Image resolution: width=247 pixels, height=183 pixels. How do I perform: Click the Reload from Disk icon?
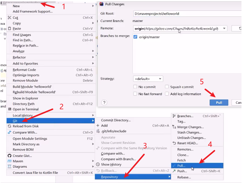click(10, 126)
